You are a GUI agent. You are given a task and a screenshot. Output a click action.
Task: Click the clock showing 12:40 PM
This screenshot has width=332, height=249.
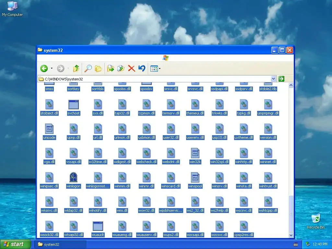pyautogui.click(x=320, y=244)
